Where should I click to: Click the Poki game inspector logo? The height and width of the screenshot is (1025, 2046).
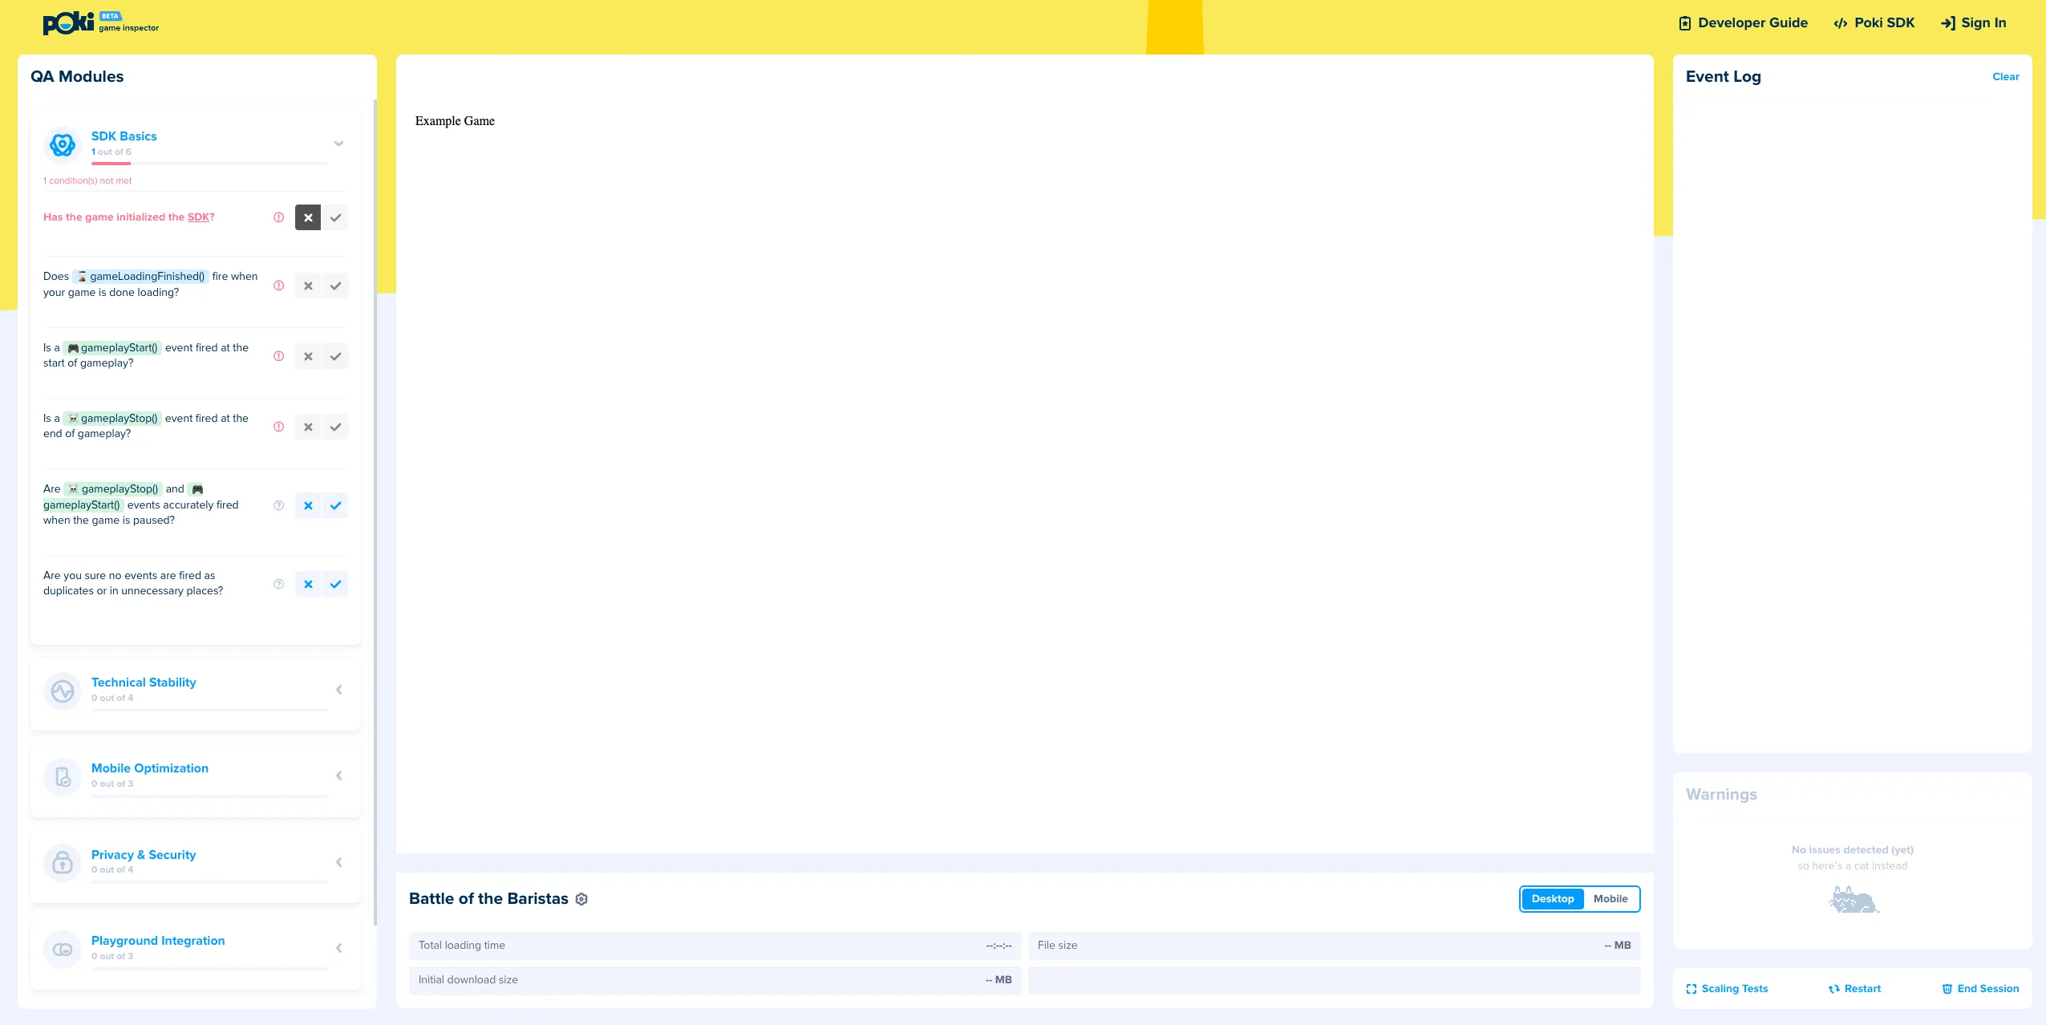pos(101,23)
